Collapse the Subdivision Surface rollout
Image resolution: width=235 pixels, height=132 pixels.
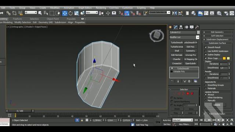[217, 43]
